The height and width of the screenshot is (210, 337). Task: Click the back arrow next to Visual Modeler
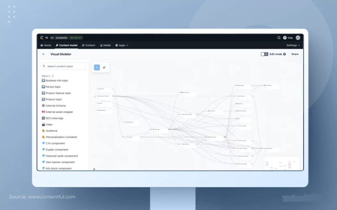click(43, 54)
